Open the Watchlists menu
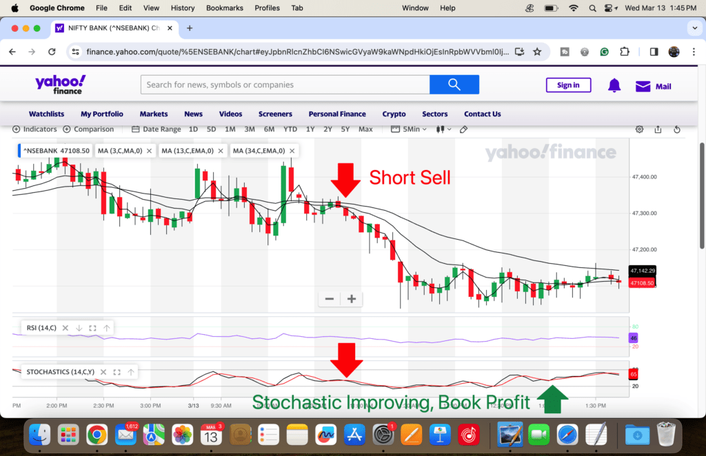The width and height of the screenshot is (706, 456). tap(46, 114)
